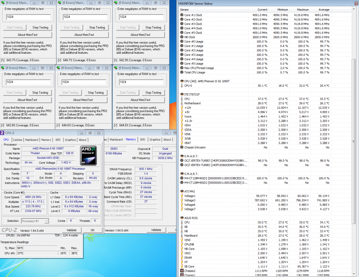Click the thermometer icon next to CPU 0
359x277 pixels.
(x=181, y=86)
